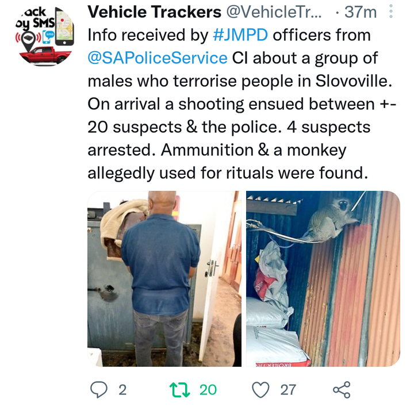This screenshot has width=414, height=407.
Task: Click the retweet count 20
Action: pos(208,390)
